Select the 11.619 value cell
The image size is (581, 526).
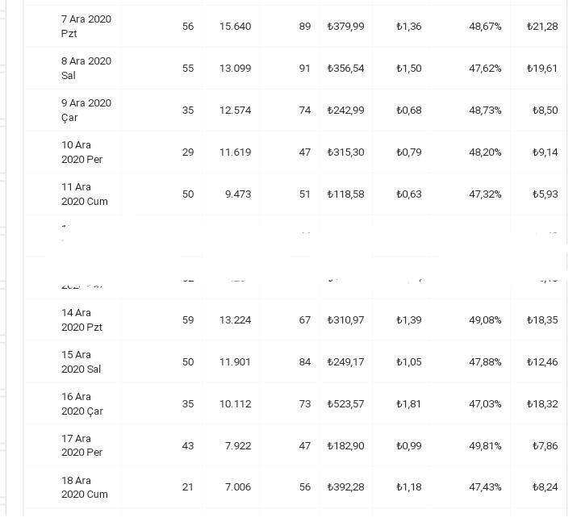point(235,152)
